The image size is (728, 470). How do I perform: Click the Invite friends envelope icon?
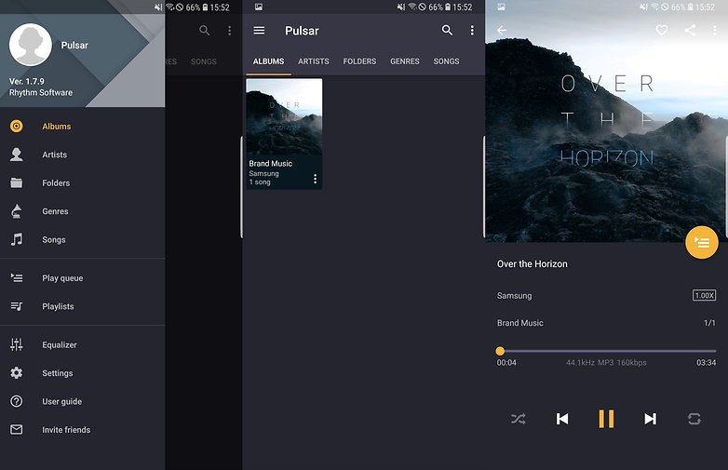[16, 430]
